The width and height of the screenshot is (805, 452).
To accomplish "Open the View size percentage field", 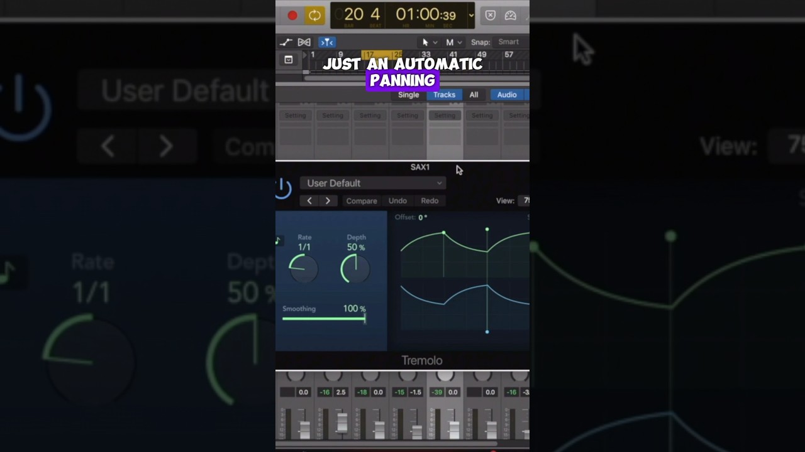I will pos(524,201).
